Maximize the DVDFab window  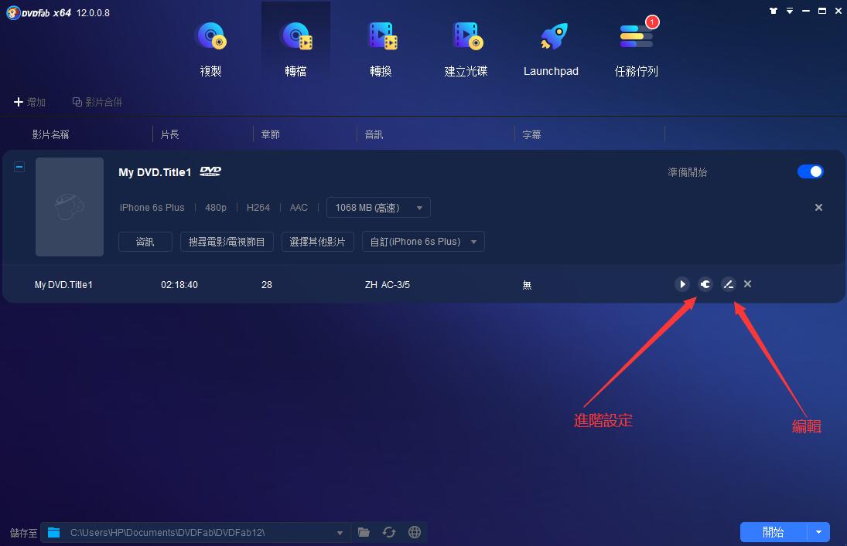[822, 11]
